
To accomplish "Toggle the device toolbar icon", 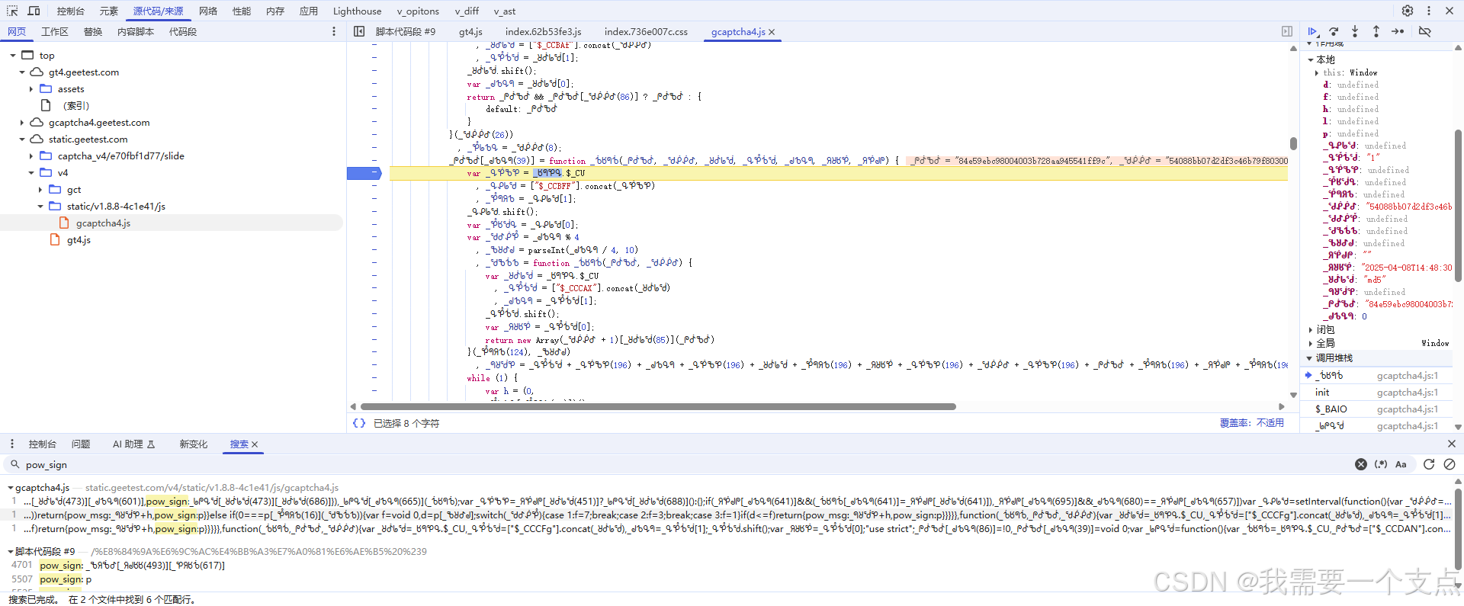I will click(34, 11).
